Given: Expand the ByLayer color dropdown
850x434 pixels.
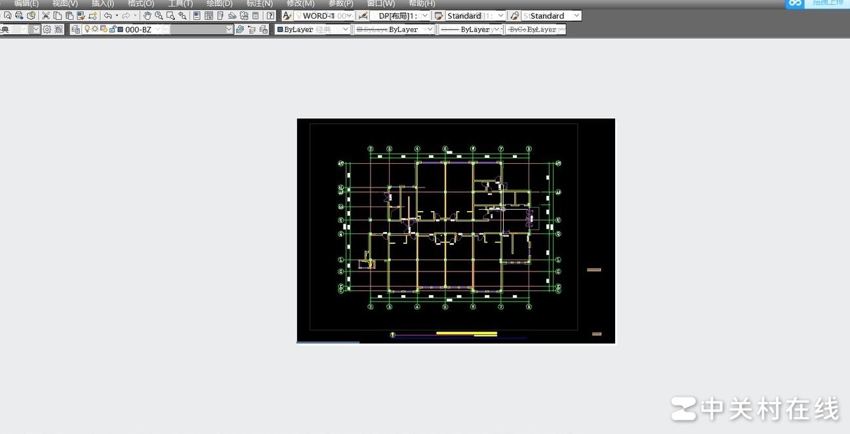Looking at the screenshot, I should click(x=346, y=30).
